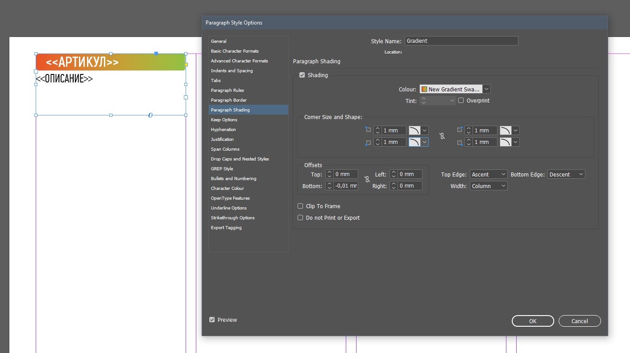The width and height of the screenshot is (630, 353).
Task: Toggle the corner size chain link icon
Action: click(442, 136)
